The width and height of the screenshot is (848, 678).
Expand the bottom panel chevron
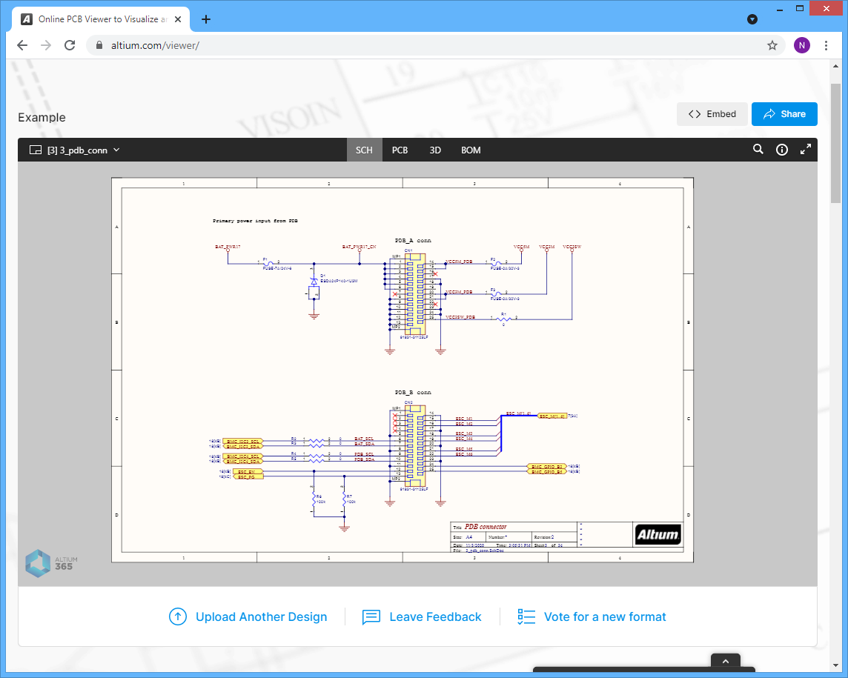pos(726,661)
